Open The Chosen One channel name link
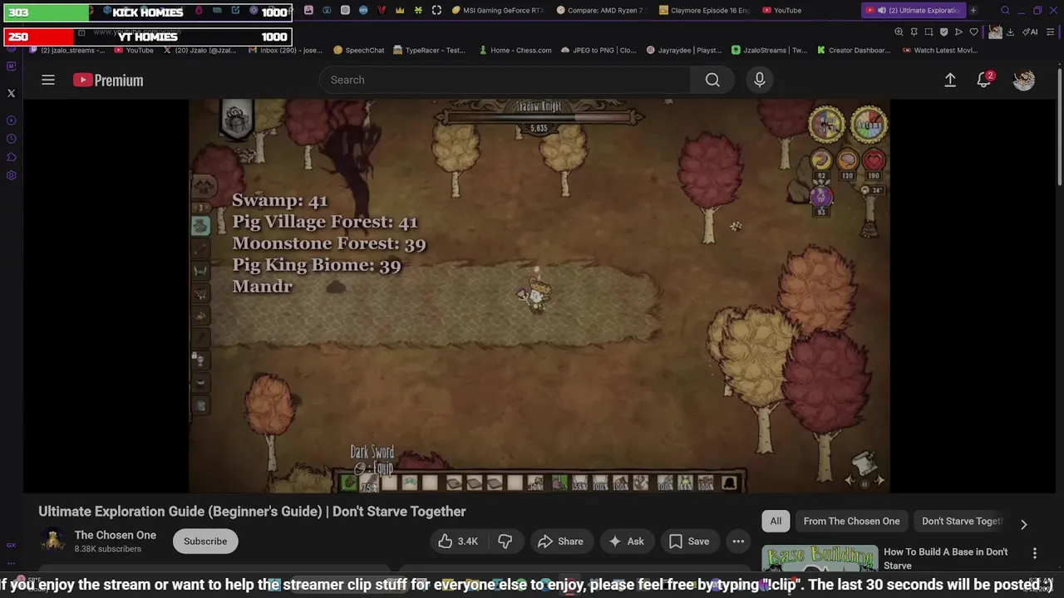The width and height of the screenshot is (1064, 598). point(116,535)
